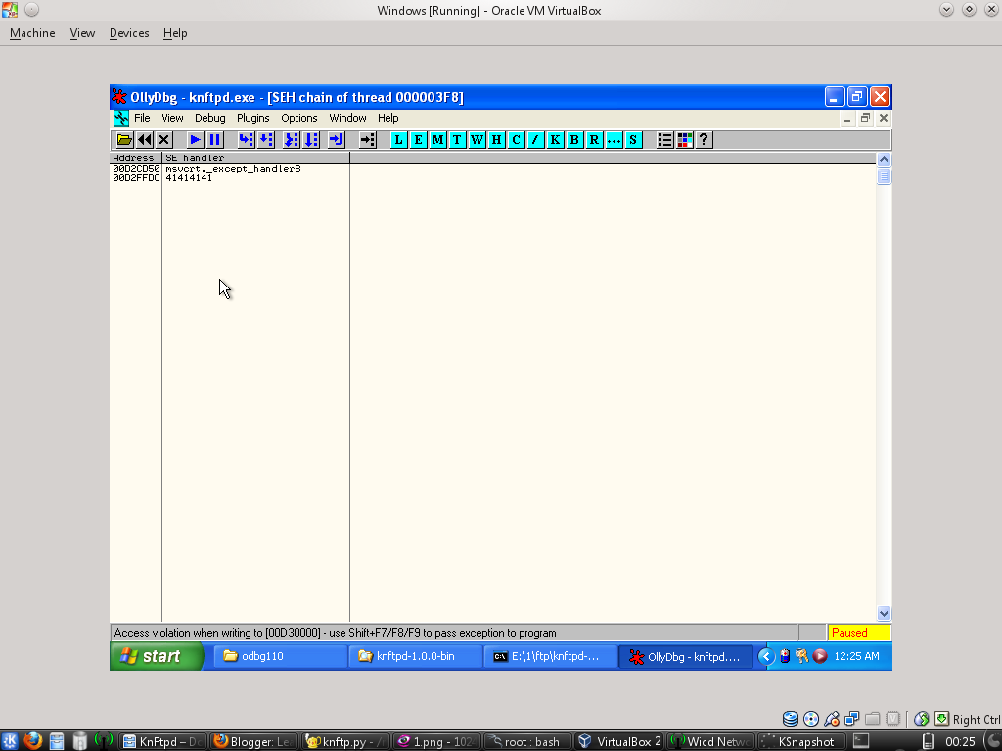Image resolution: width=1002 pixels, height=751 pixels.
Task: Click the Help question mark toolbar icon
Action: (x=704, y=139)
